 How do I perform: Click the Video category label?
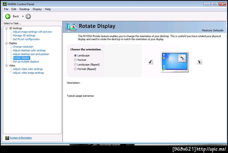pyautogui.click(x=12, y=66)
